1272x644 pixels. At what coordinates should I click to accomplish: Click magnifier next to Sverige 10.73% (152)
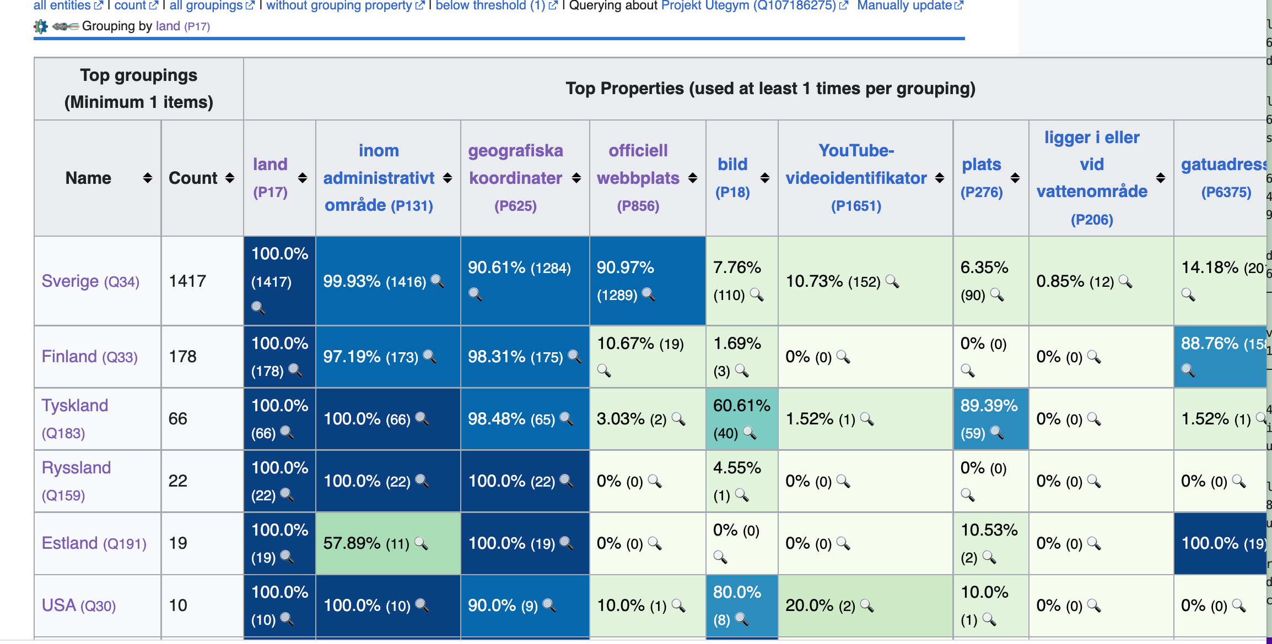[x=892, y=281]
